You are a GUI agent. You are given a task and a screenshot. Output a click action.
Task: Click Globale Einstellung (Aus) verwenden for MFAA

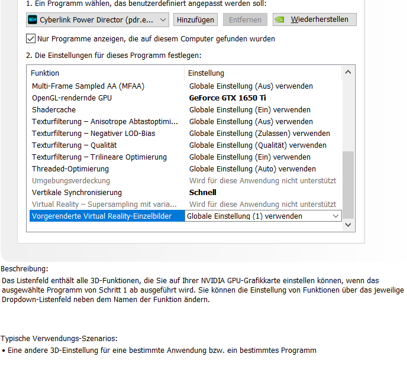click(x=251, y=86)
